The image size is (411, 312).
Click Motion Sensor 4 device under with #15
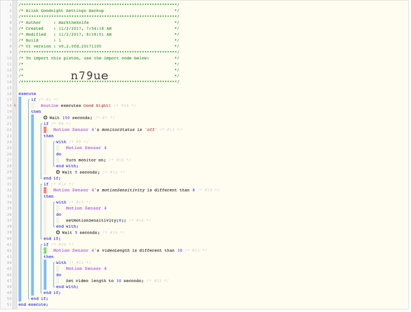tap(86, 208)
